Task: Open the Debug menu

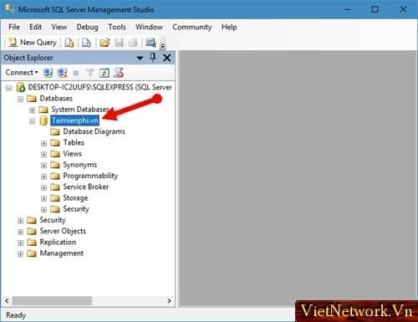Action: click(87, 27)
